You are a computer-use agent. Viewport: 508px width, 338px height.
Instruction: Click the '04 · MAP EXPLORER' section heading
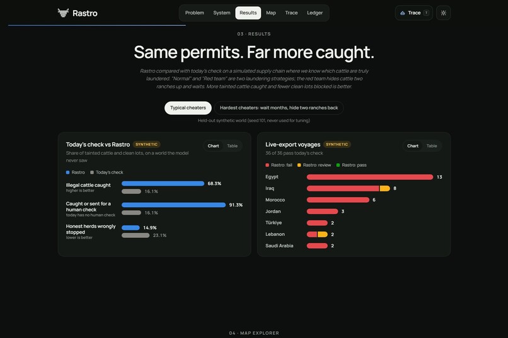[254, 333]
